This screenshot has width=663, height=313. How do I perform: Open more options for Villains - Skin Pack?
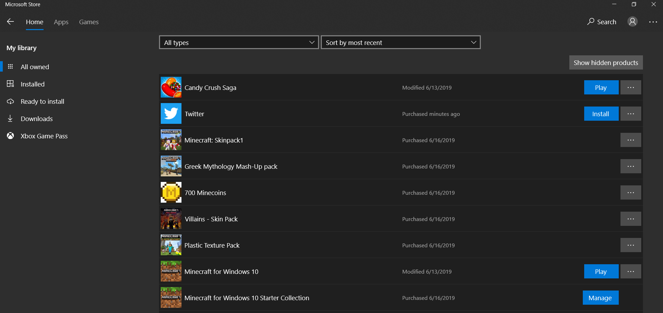[x=631, y=219]
